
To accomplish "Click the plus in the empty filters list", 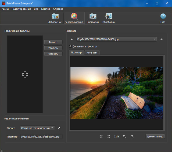I will [x=25, y=75].
